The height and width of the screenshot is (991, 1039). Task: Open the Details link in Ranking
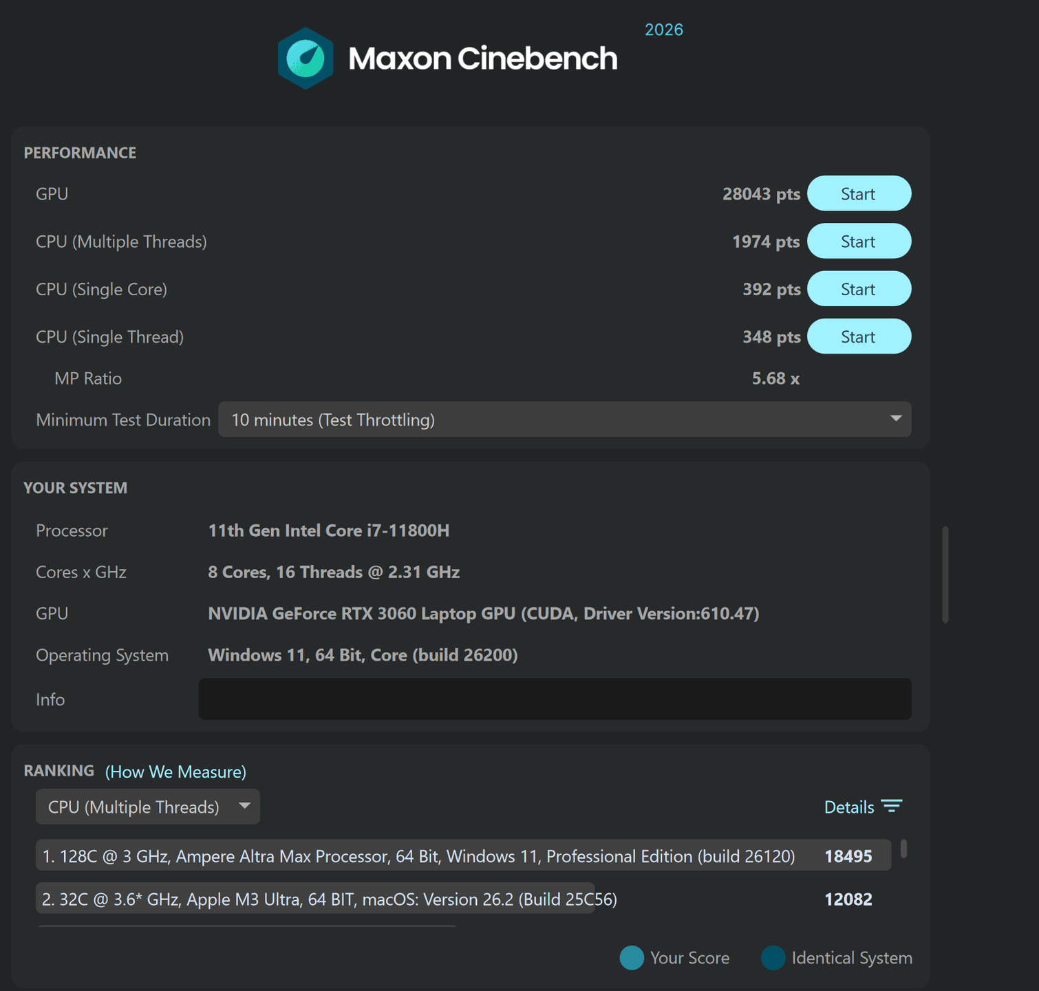(x=849, y=807)
